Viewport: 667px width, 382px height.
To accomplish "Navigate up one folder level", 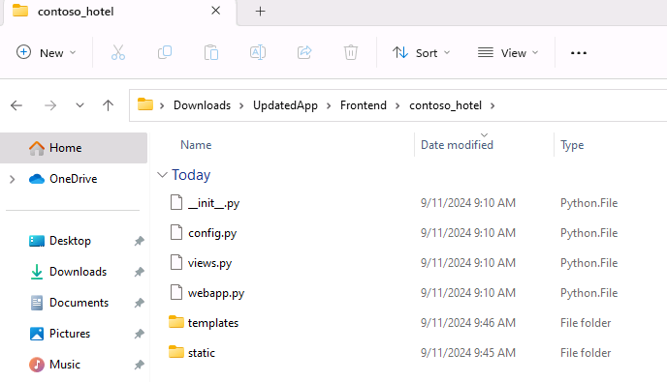I will coord(108,105).
